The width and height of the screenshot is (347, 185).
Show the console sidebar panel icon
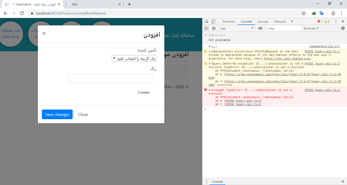[x=207, y=28]
